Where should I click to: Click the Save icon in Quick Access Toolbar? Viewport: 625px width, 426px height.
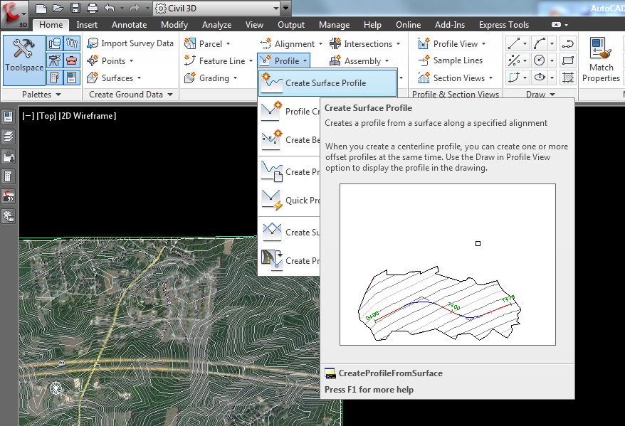[75, 8]
